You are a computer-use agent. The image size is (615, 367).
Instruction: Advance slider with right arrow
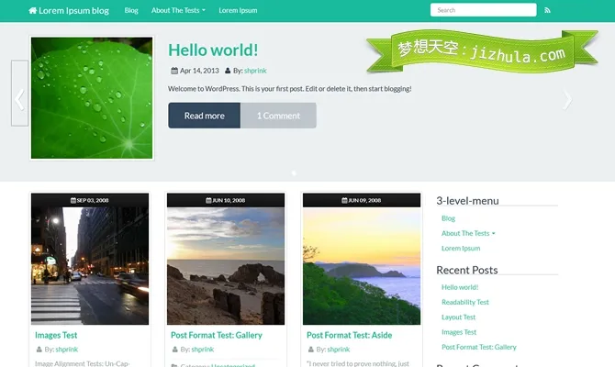(567, 100)
